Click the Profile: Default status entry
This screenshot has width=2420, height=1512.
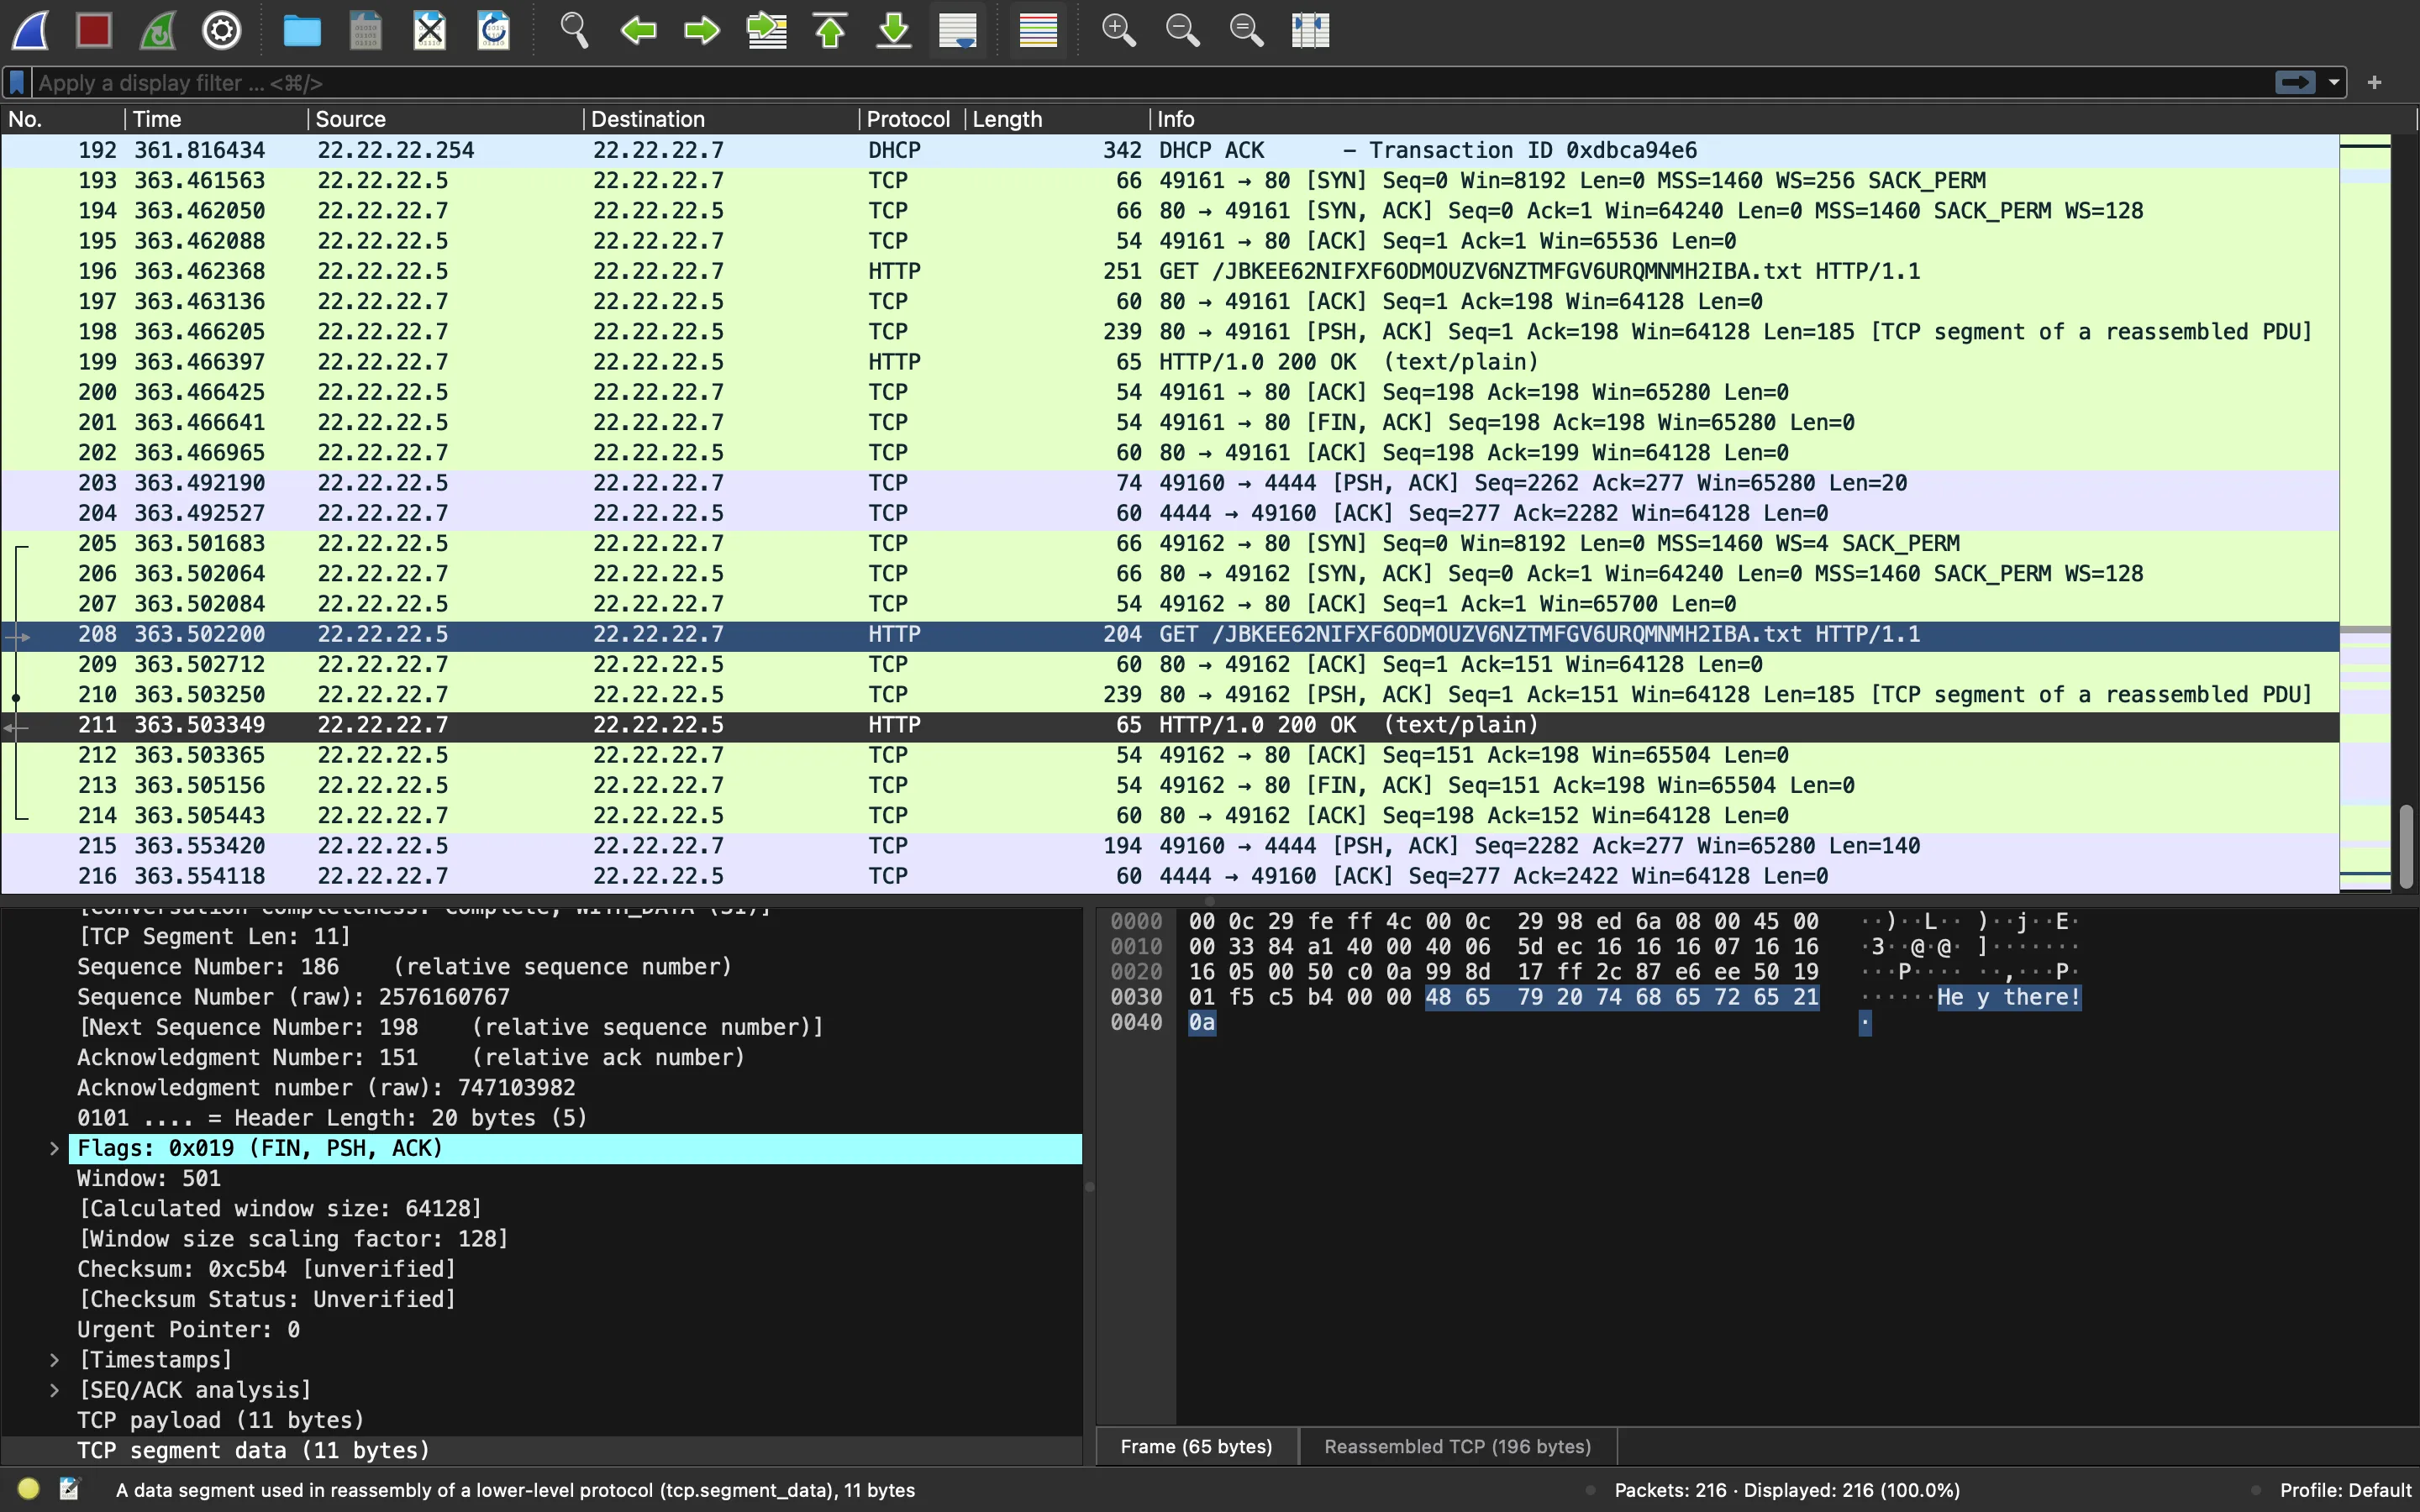click(2345, 1490)
